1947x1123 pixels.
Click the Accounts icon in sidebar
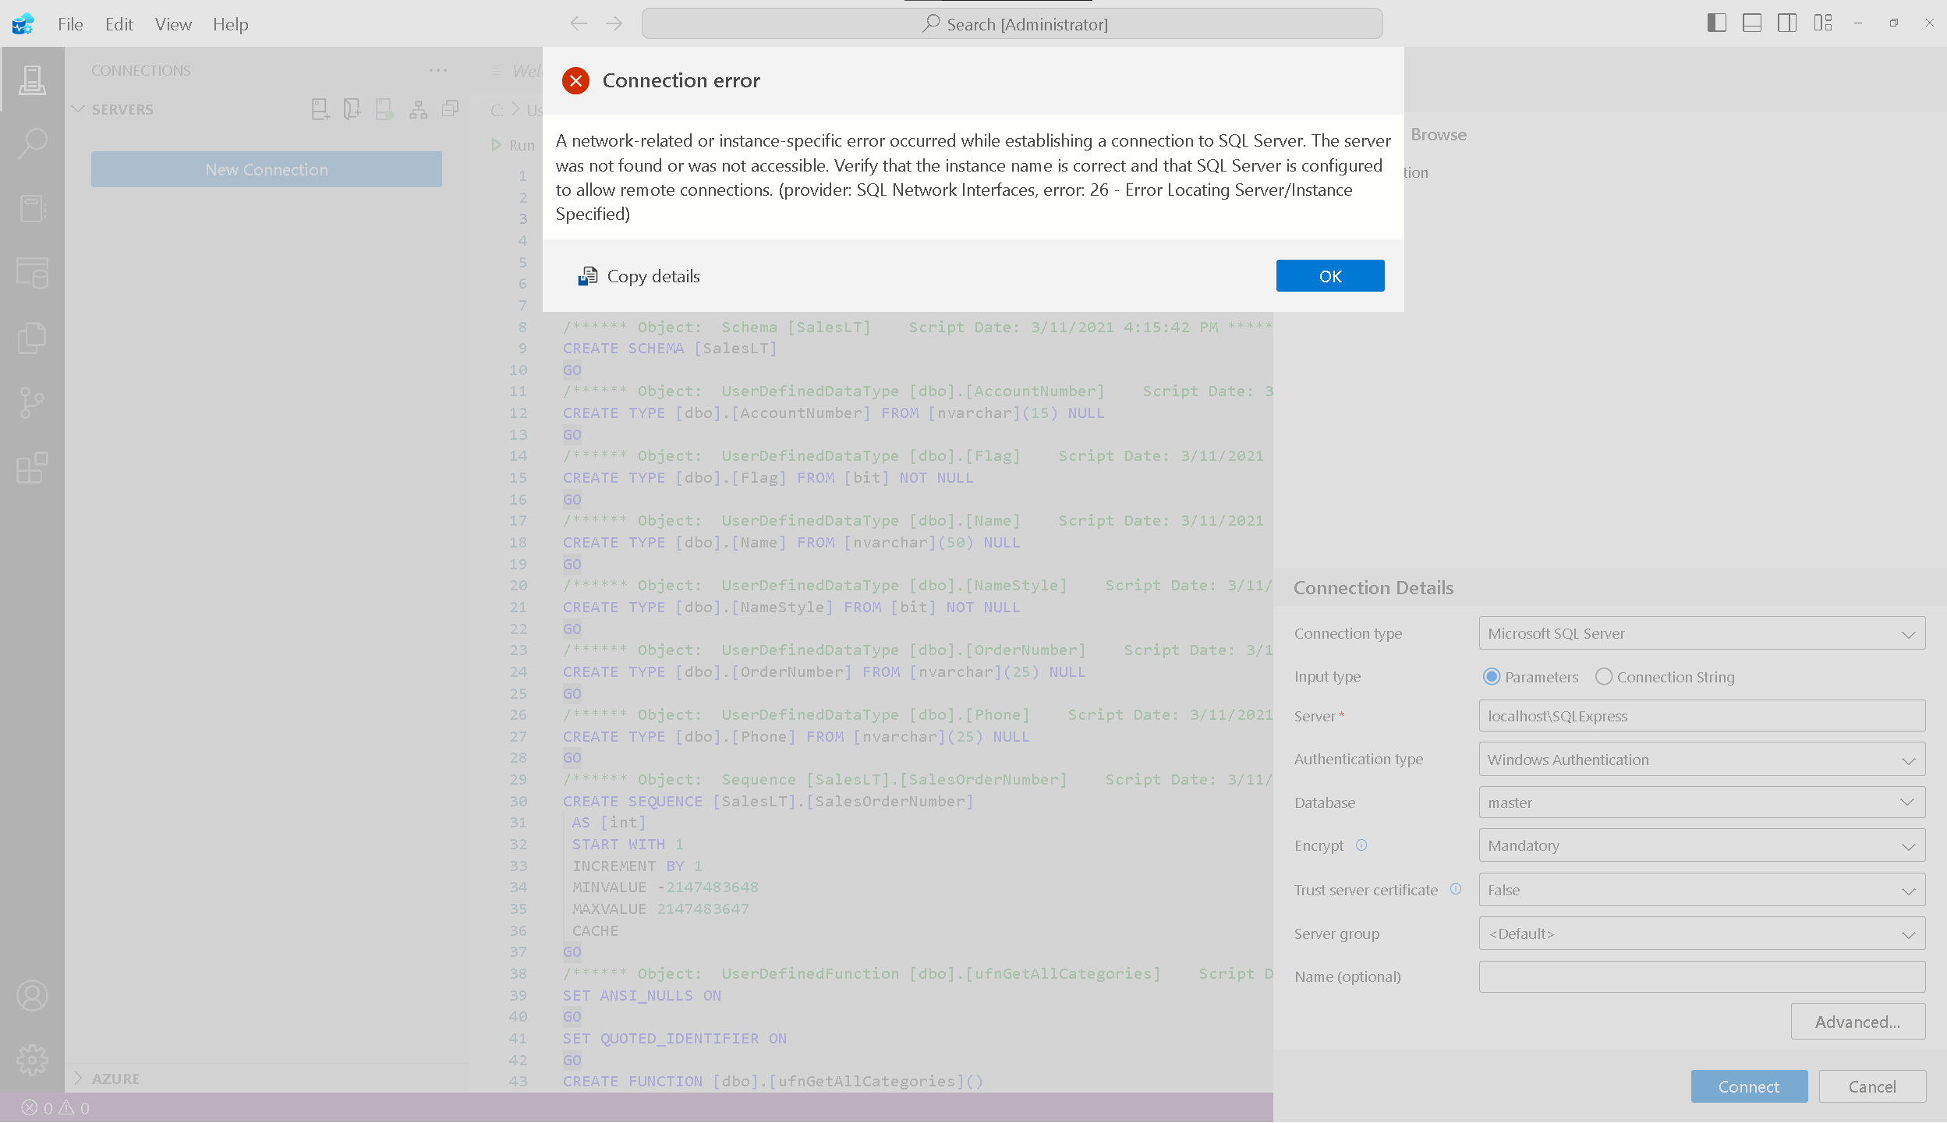[x=32, y=996]
